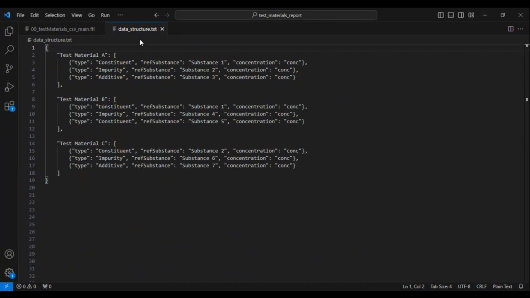Toggle the bottom Panel
This screenshot has height=298, width=530.
click(x=451, y=15)
